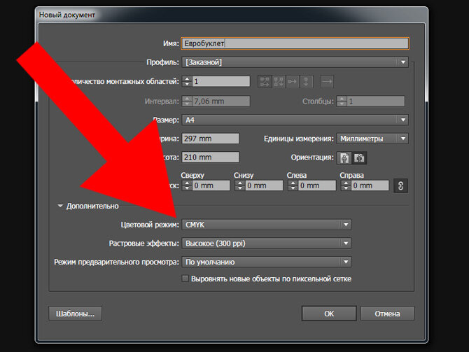
Task: Open the Профиль dropdown
Action: [295, 62]
